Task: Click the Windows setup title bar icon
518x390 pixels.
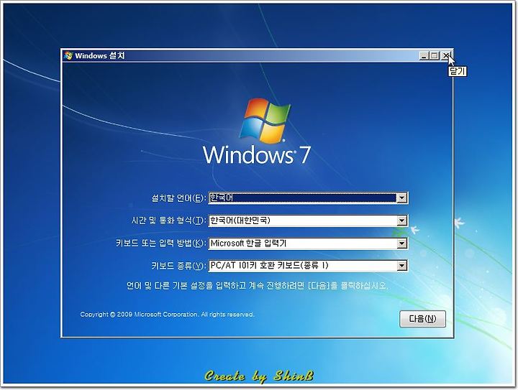Action: click(x=68, y=56)
